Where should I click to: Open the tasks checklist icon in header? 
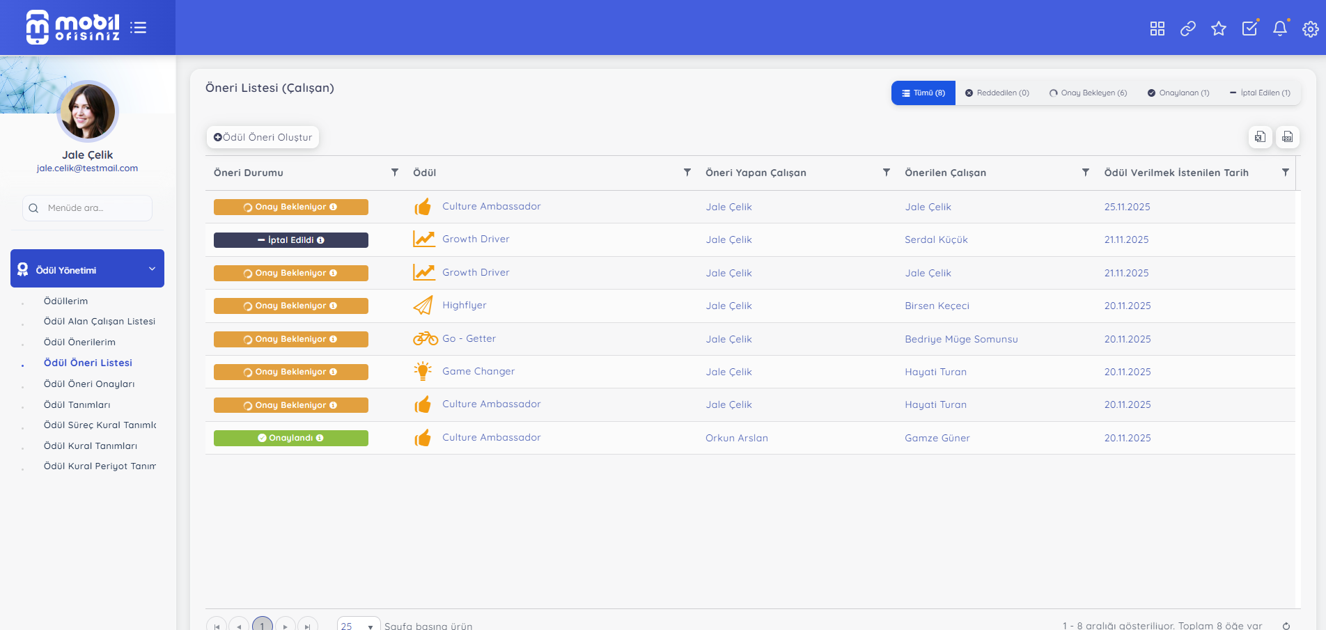(x=1249, y=29)
